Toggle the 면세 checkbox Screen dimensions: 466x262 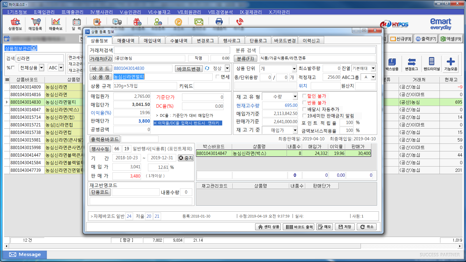218,77
